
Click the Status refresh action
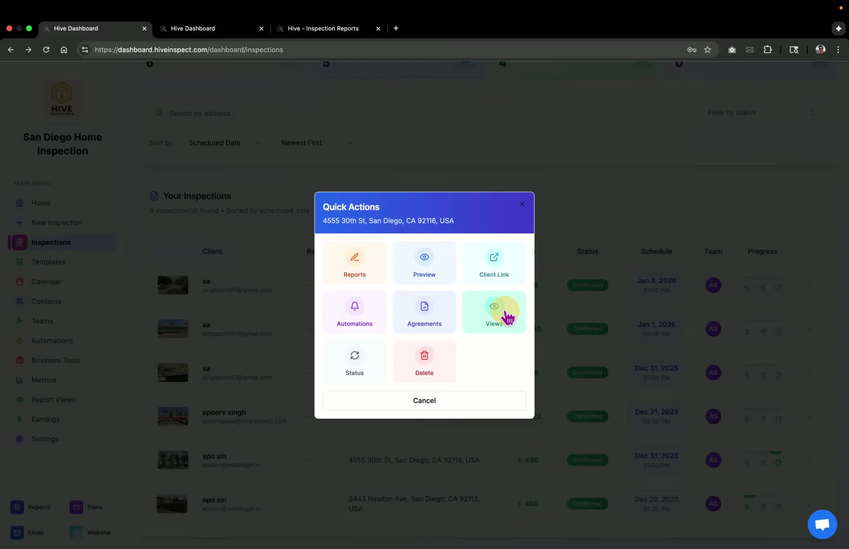[x=354, y=361]
